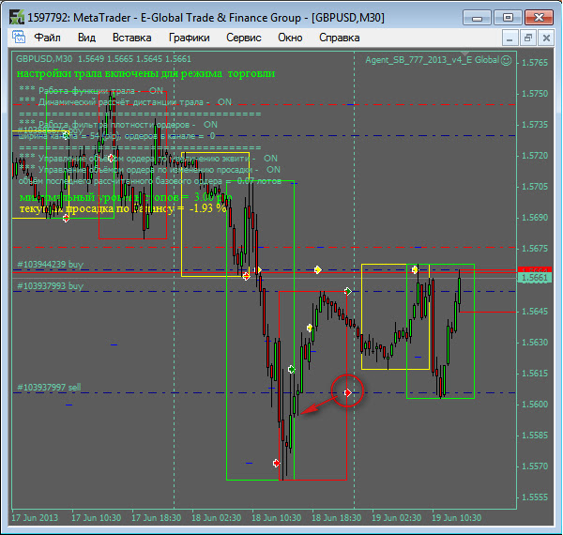Close the MetaTrader main window
Image resolution: width=563 pixels, height=535 pixels.
click(x=539, y=17)
